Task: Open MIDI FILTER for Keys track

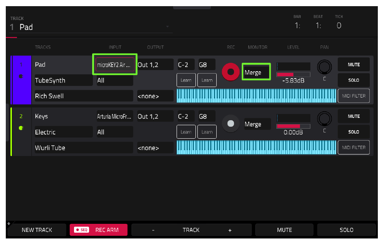Action: [x=354, y=147]
